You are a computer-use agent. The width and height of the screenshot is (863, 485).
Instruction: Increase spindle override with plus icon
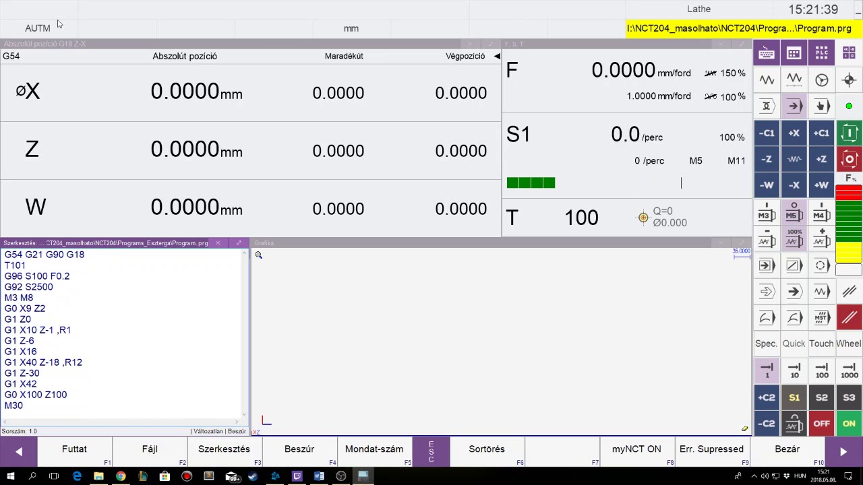point(821,238)
